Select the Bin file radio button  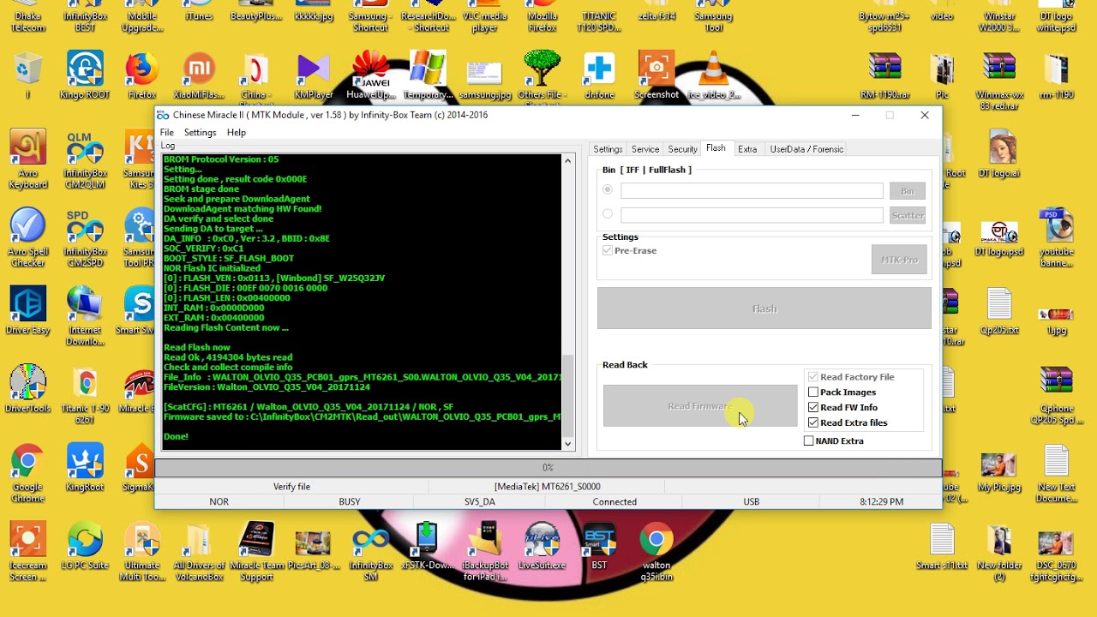608,190
